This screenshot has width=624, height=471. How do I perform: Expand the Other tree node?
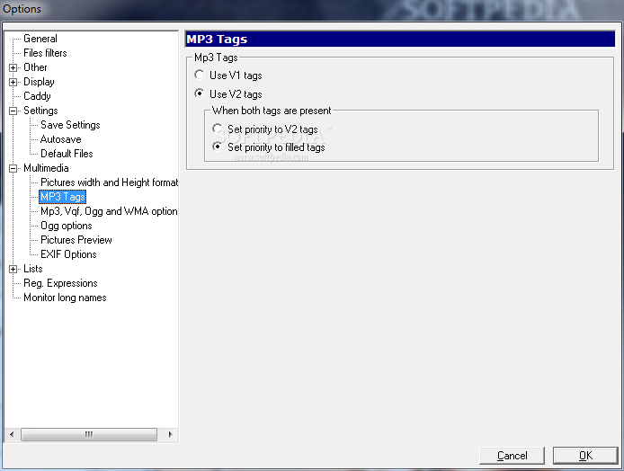coord(13,67)
